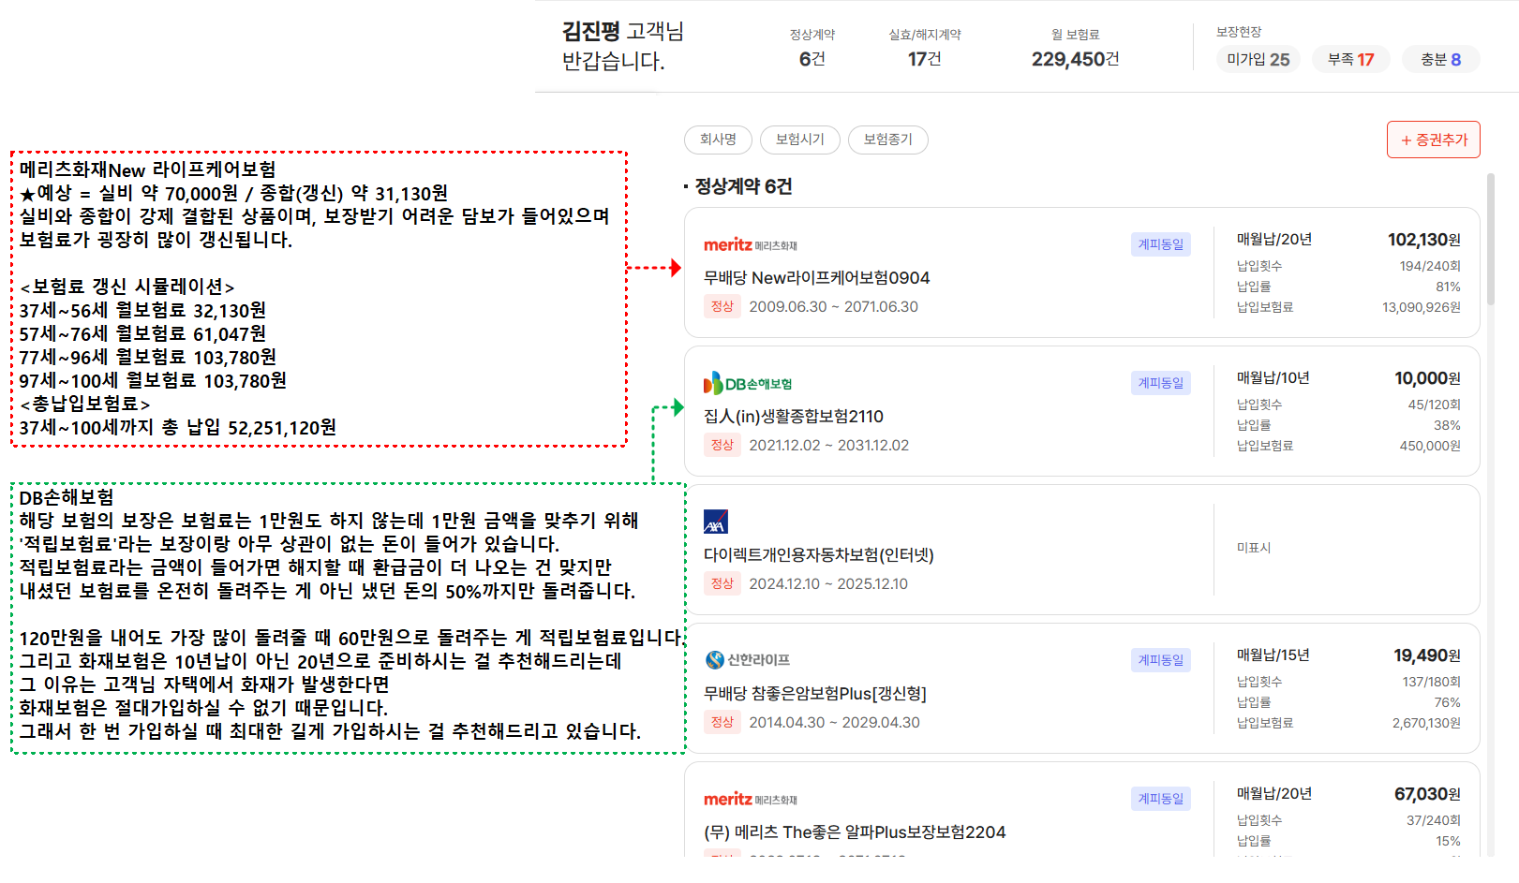Click the 2024.12.10 ~ 2025.12.10 period
The width and height of the screenshot is (1519, 883).
828,583
